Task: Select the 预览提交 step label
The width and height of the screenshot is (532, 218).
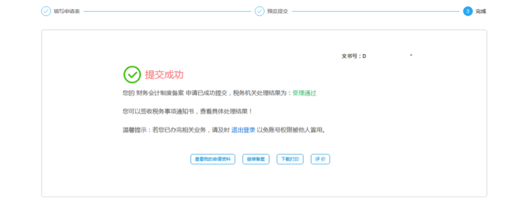Action: (x=278, y=11)
